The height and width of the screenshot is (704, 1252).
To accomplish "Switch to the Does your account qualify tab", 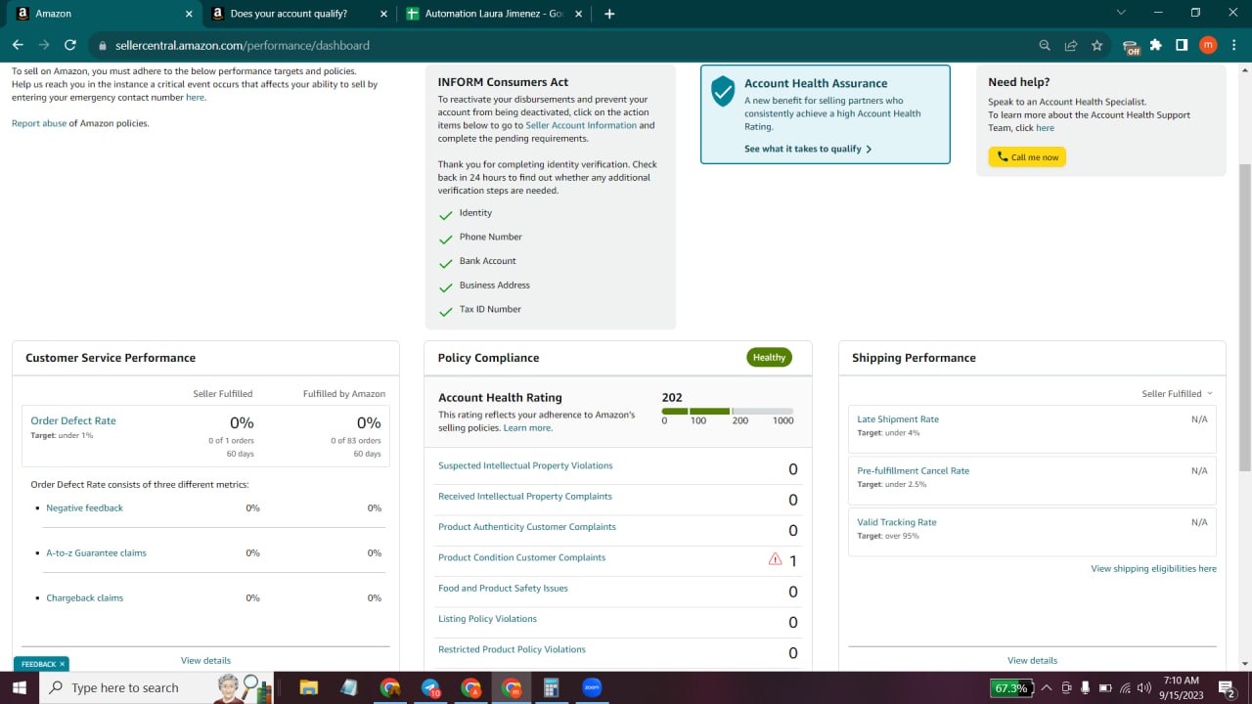I will (x=294, y=14).
